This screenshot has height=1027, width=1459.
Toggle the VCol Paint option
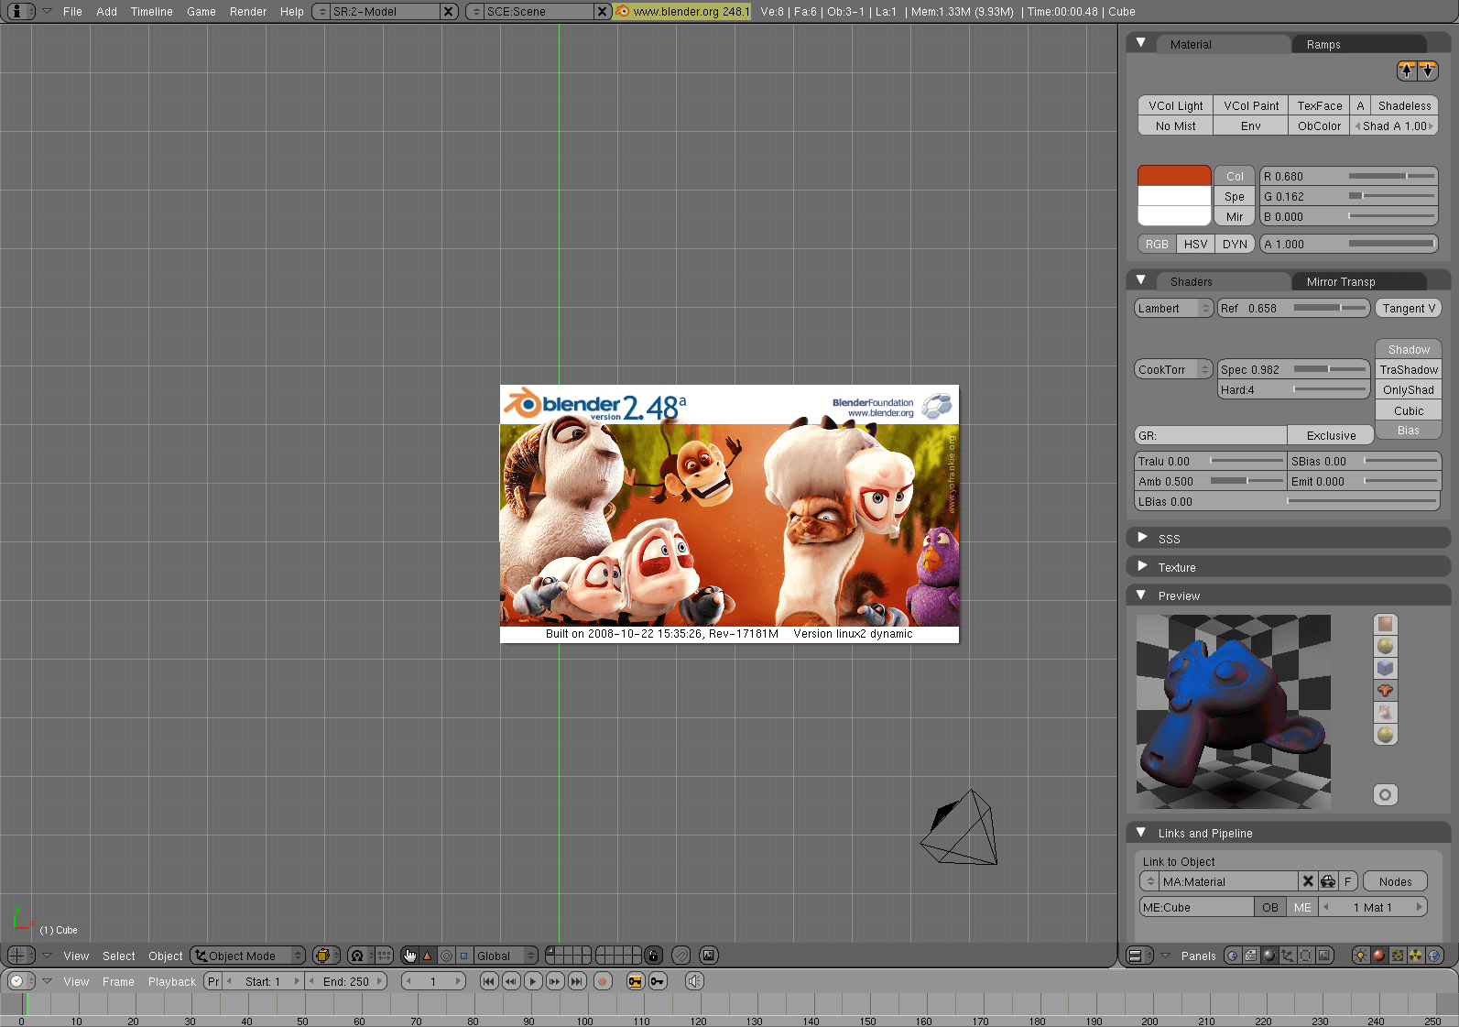1251,105
